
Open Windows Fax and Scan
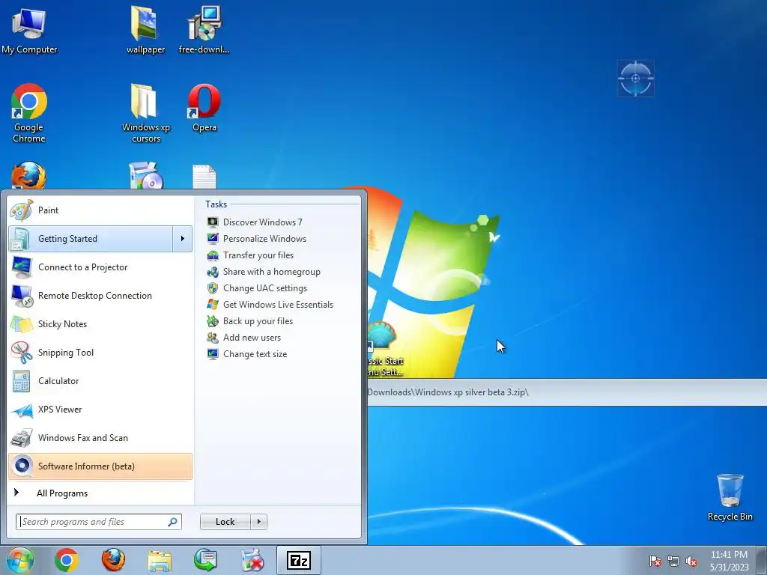(x=100, y=437)
